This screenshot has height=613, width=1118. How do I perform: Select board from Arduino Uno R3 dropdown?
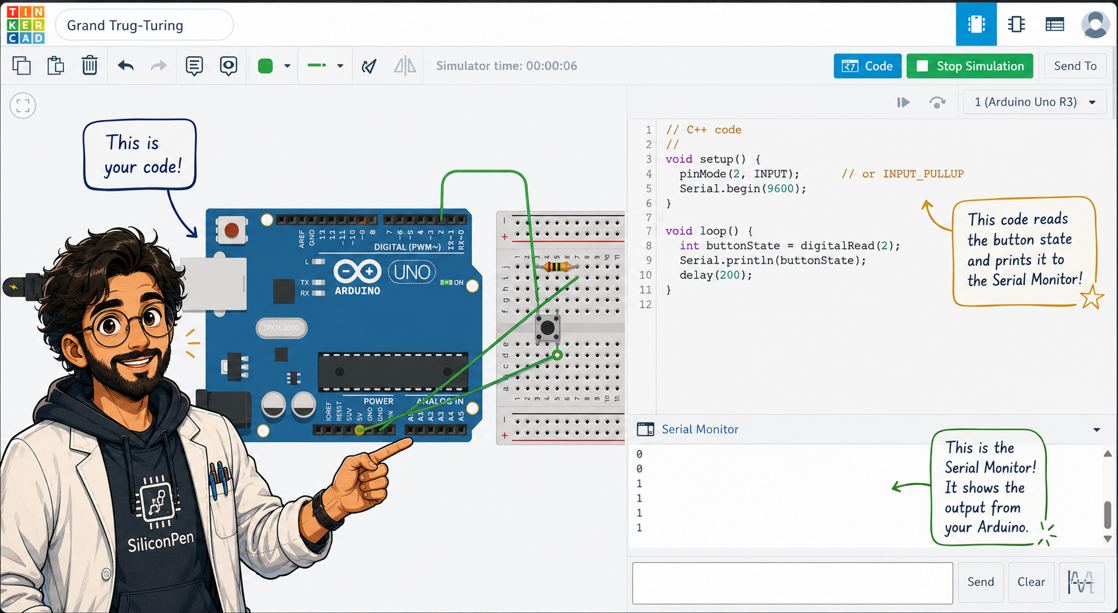(1035, 102)
